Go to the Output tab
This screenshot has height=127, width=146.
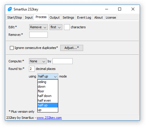tap(54, 17)
